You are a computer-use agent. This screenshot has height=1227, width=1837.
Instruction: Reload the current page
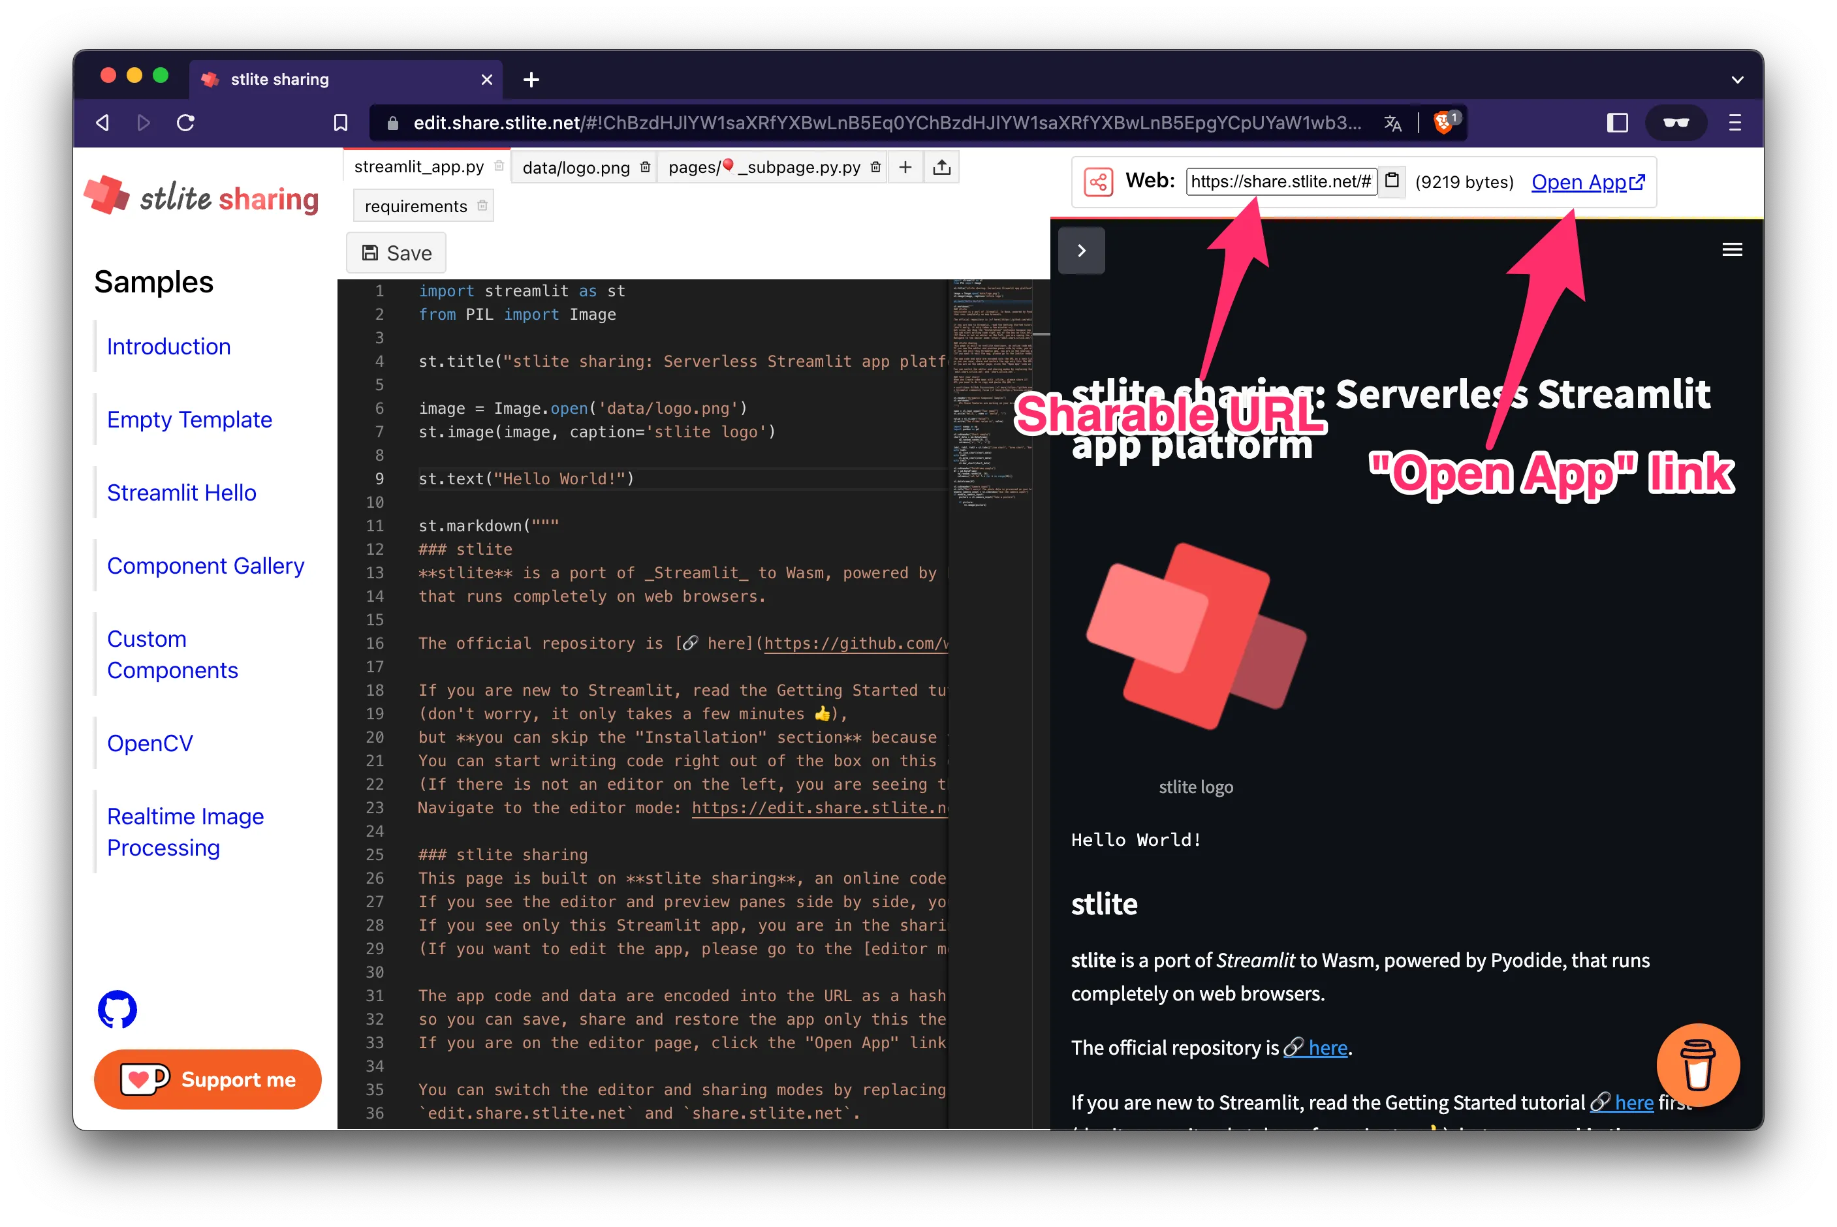tap(186, 123)
